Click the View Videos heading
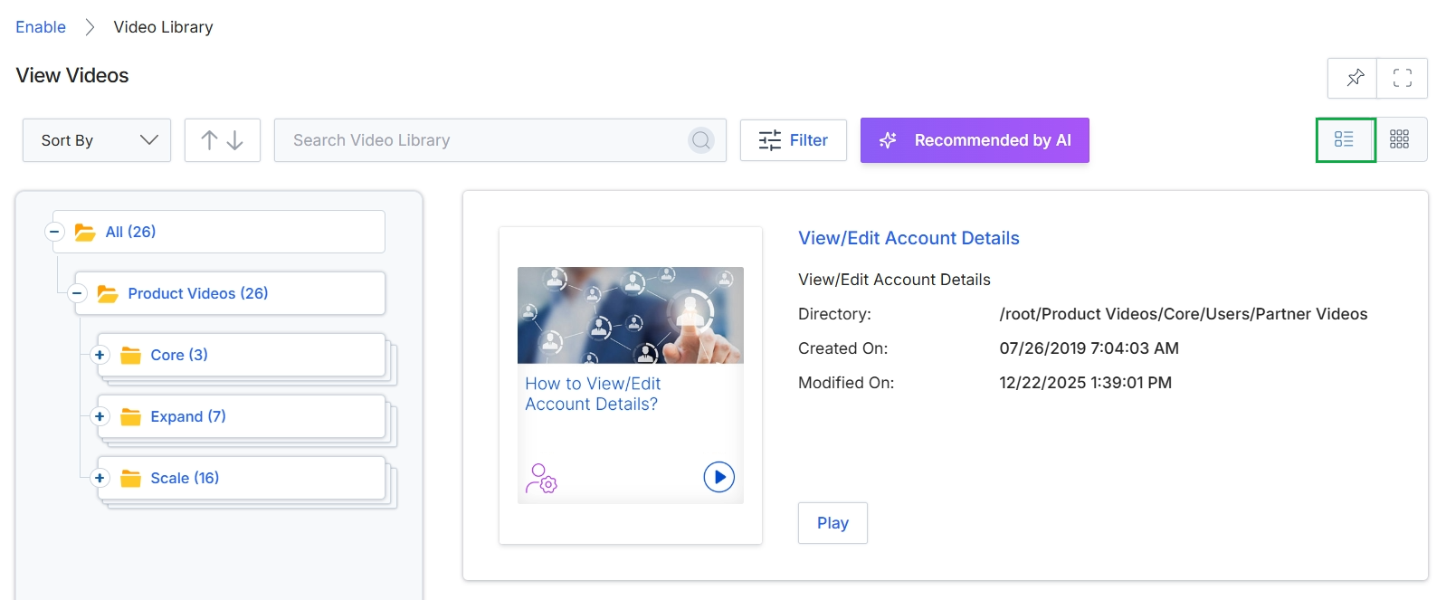This screenshot has height=600, width=1446. coord(72,76)
